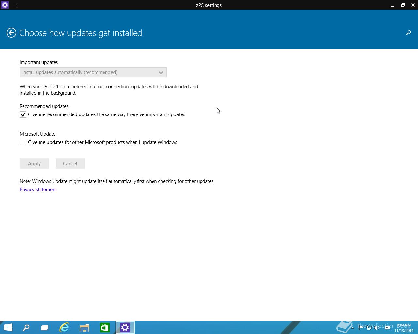This screenshot has height=334, width=418.
Task: Open the zPC settings gear icon in title bar
Action: (x=5, y=5)
